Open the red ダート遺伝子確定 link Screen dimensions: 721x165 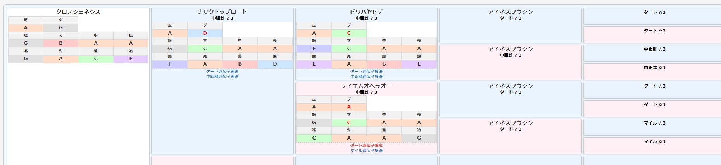coord(366,145)
